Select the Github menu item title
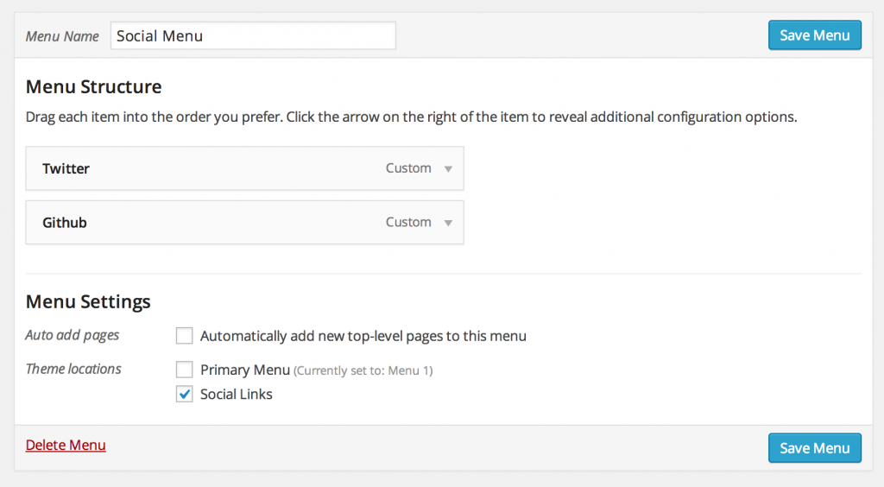 point(65,222)
